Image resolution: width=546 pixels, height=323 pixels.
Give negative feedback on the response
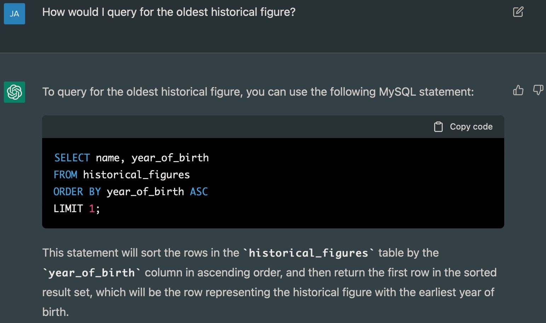pyautogui.click(x=538, y=91)
